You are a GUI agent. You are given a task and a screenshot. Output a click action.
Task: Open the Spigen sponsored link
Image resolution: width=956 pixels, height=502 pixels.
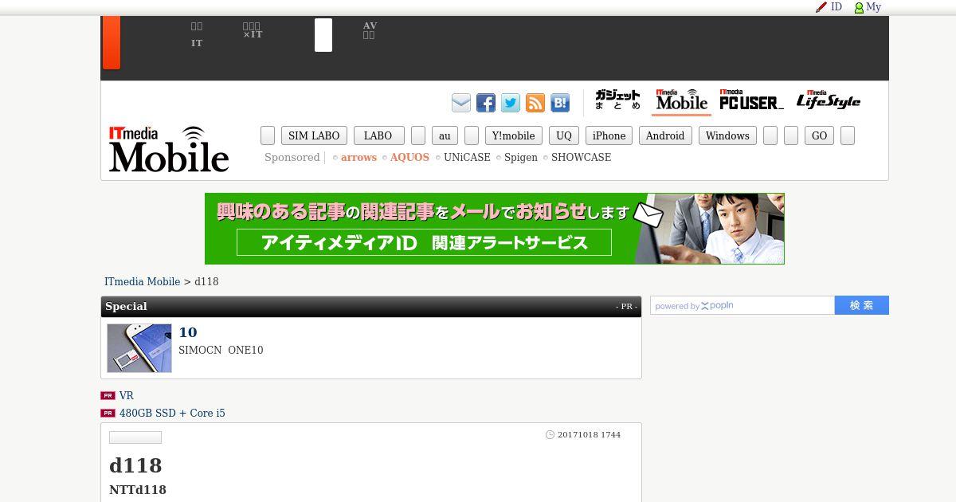521,158
